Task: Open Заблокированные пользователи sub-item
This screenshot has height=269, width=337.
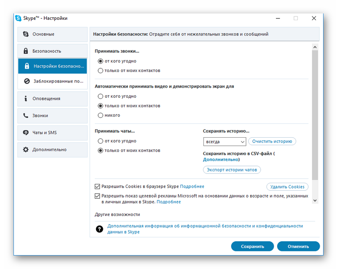Action: click(52, 81)
